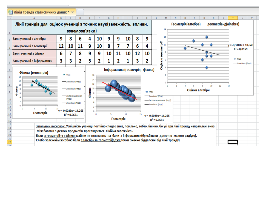This screenshot has width=263, height=197.
Task: Select the vertical axis title Оцінки геометрії
Action: [161, 56]
